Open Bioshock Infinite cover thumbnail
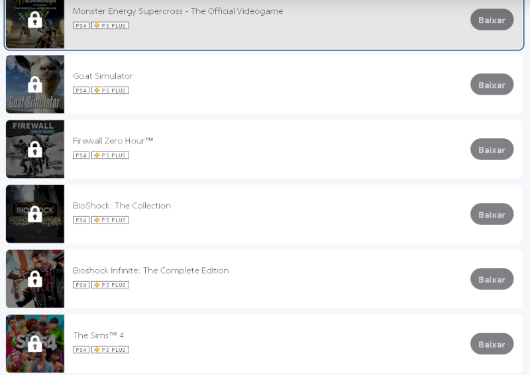 [35, 278]
